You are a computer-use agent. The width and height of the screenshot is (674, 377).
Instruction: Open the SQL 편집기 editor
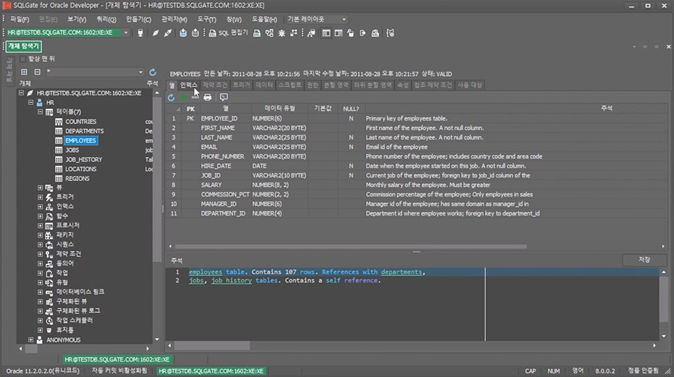click(228, 33)
